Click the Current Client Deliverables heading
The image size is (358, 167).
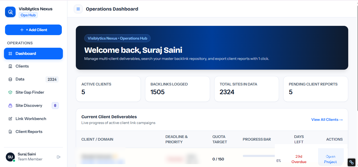click(x=109, y=117)
